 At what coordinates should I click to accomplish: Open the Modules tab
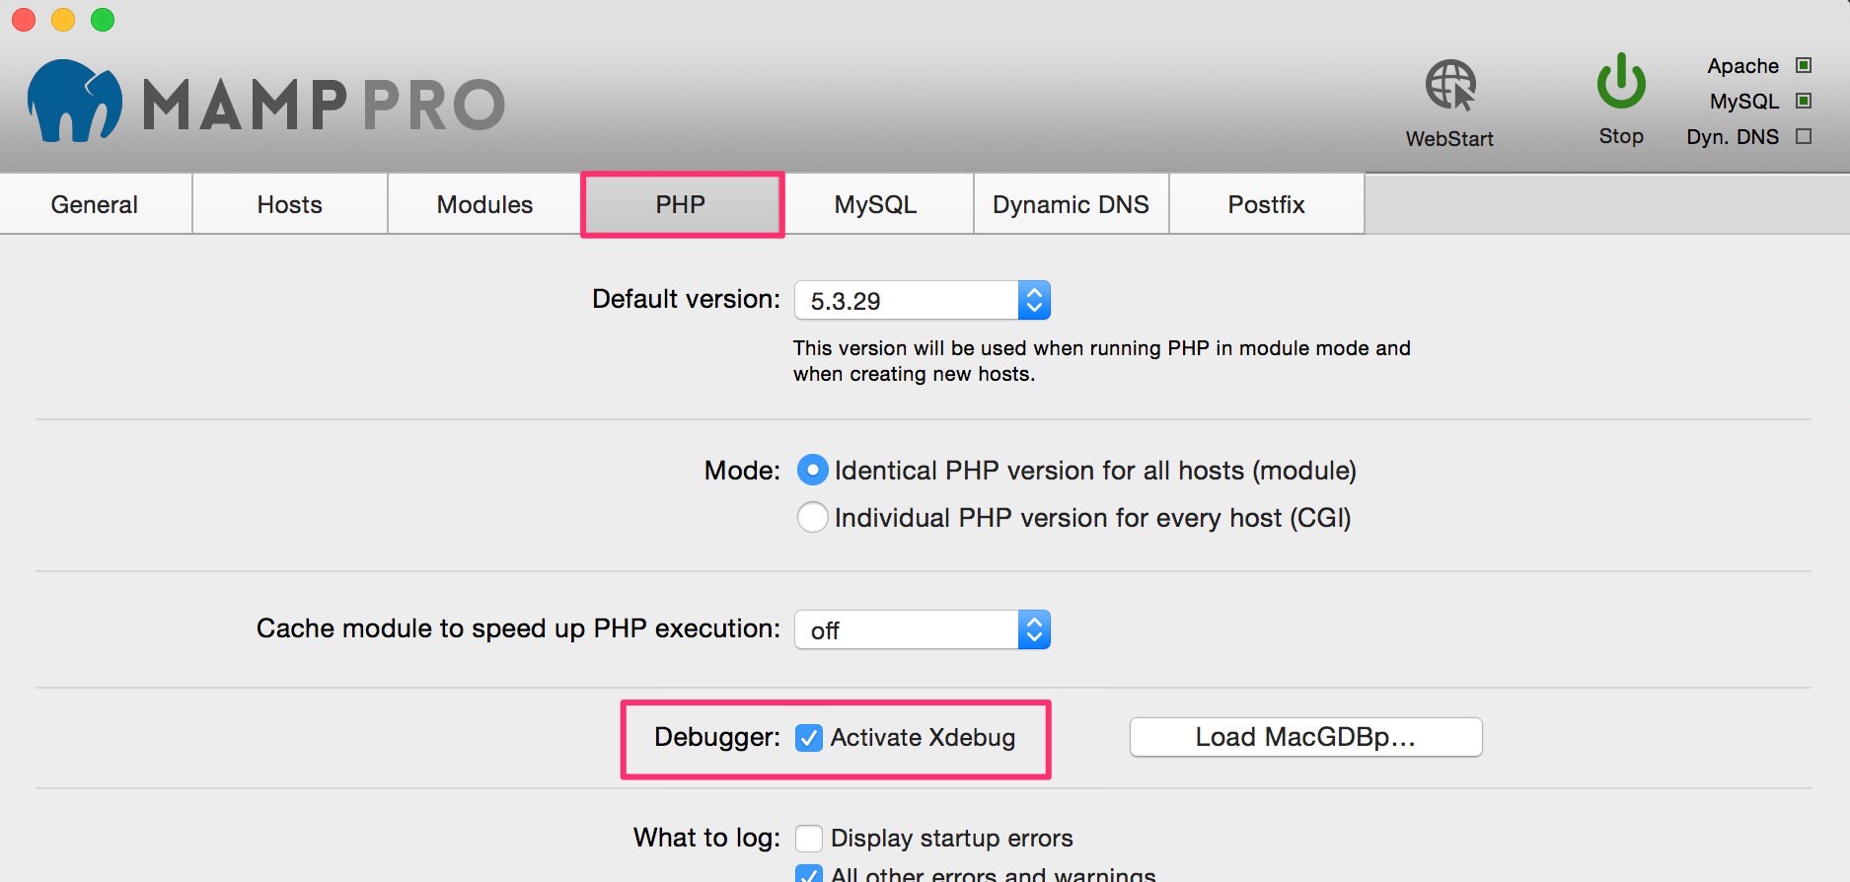pyautogui.click(x=485, y=204)
